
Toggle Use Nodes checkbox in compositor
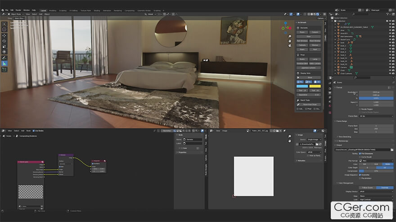pyautogui.click(x=34, y=131)
